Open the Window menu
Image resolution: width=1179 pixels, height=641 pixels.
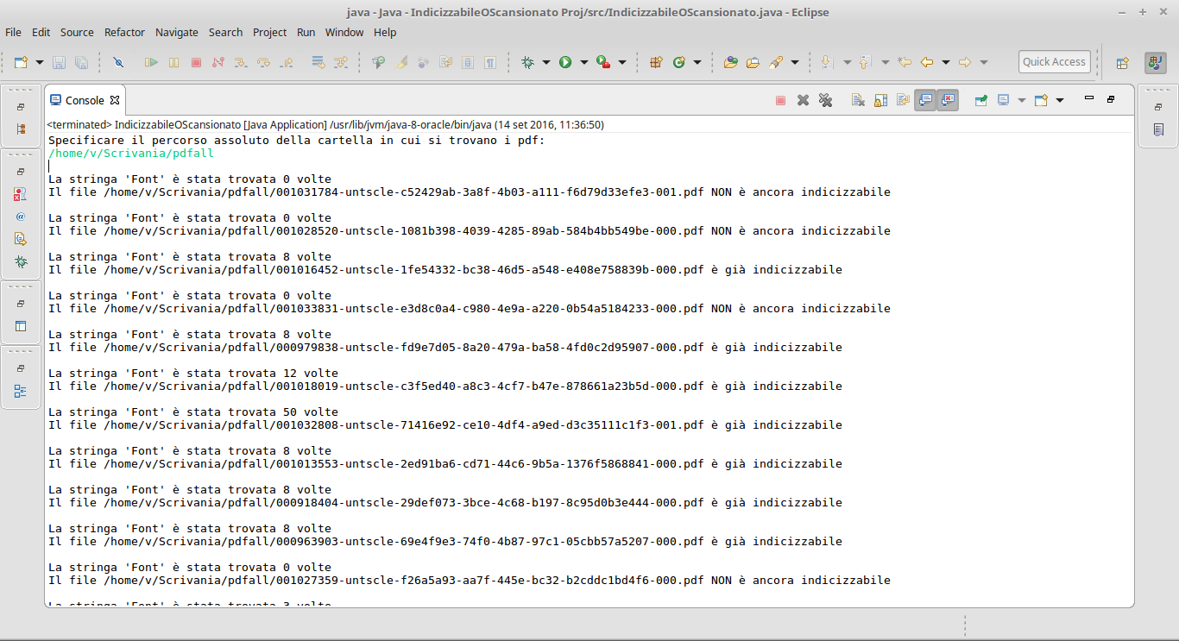[344, 32]
